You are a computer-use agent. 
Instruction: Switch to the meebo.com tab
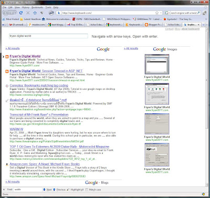37,25
